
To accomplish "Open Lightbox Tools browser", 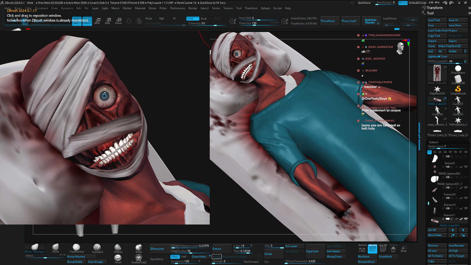I will 438,56.
